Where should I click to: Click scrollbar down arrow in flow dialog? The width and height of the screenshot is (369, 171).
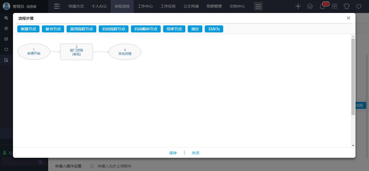[x=353, y=145]
